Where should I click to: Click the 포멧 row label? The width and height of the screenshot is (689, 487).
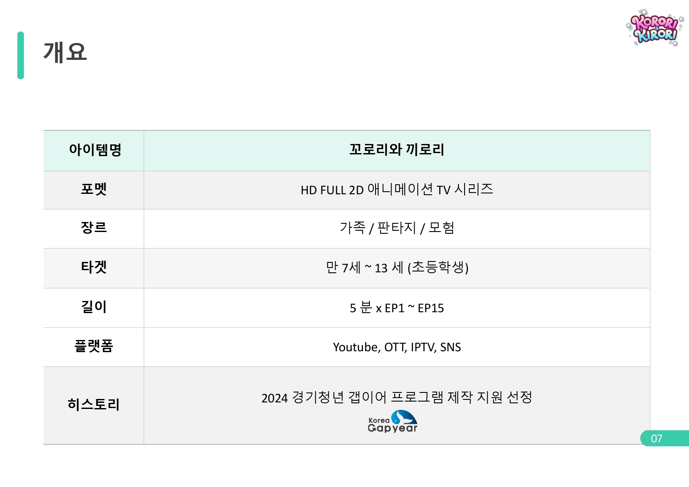[94, 190]
